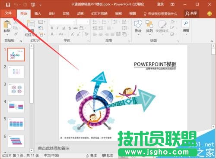Open Shape Outline color pen
This screenshot has height=159, width=216.
pos(172,28)
